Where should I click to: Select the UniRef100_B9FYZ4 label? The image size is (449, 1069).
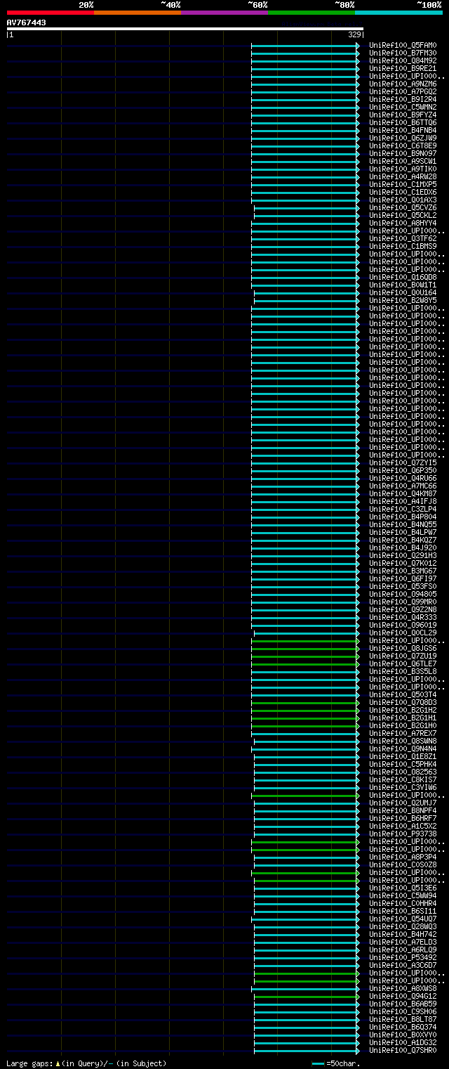(x=403, y=115)
